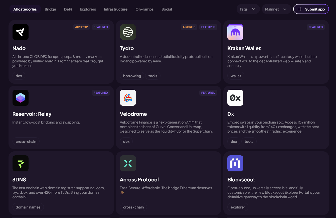Viewport: 336px width, 218px height.
Task: Open Tydro via its circular logo
Action: point(128,32)
